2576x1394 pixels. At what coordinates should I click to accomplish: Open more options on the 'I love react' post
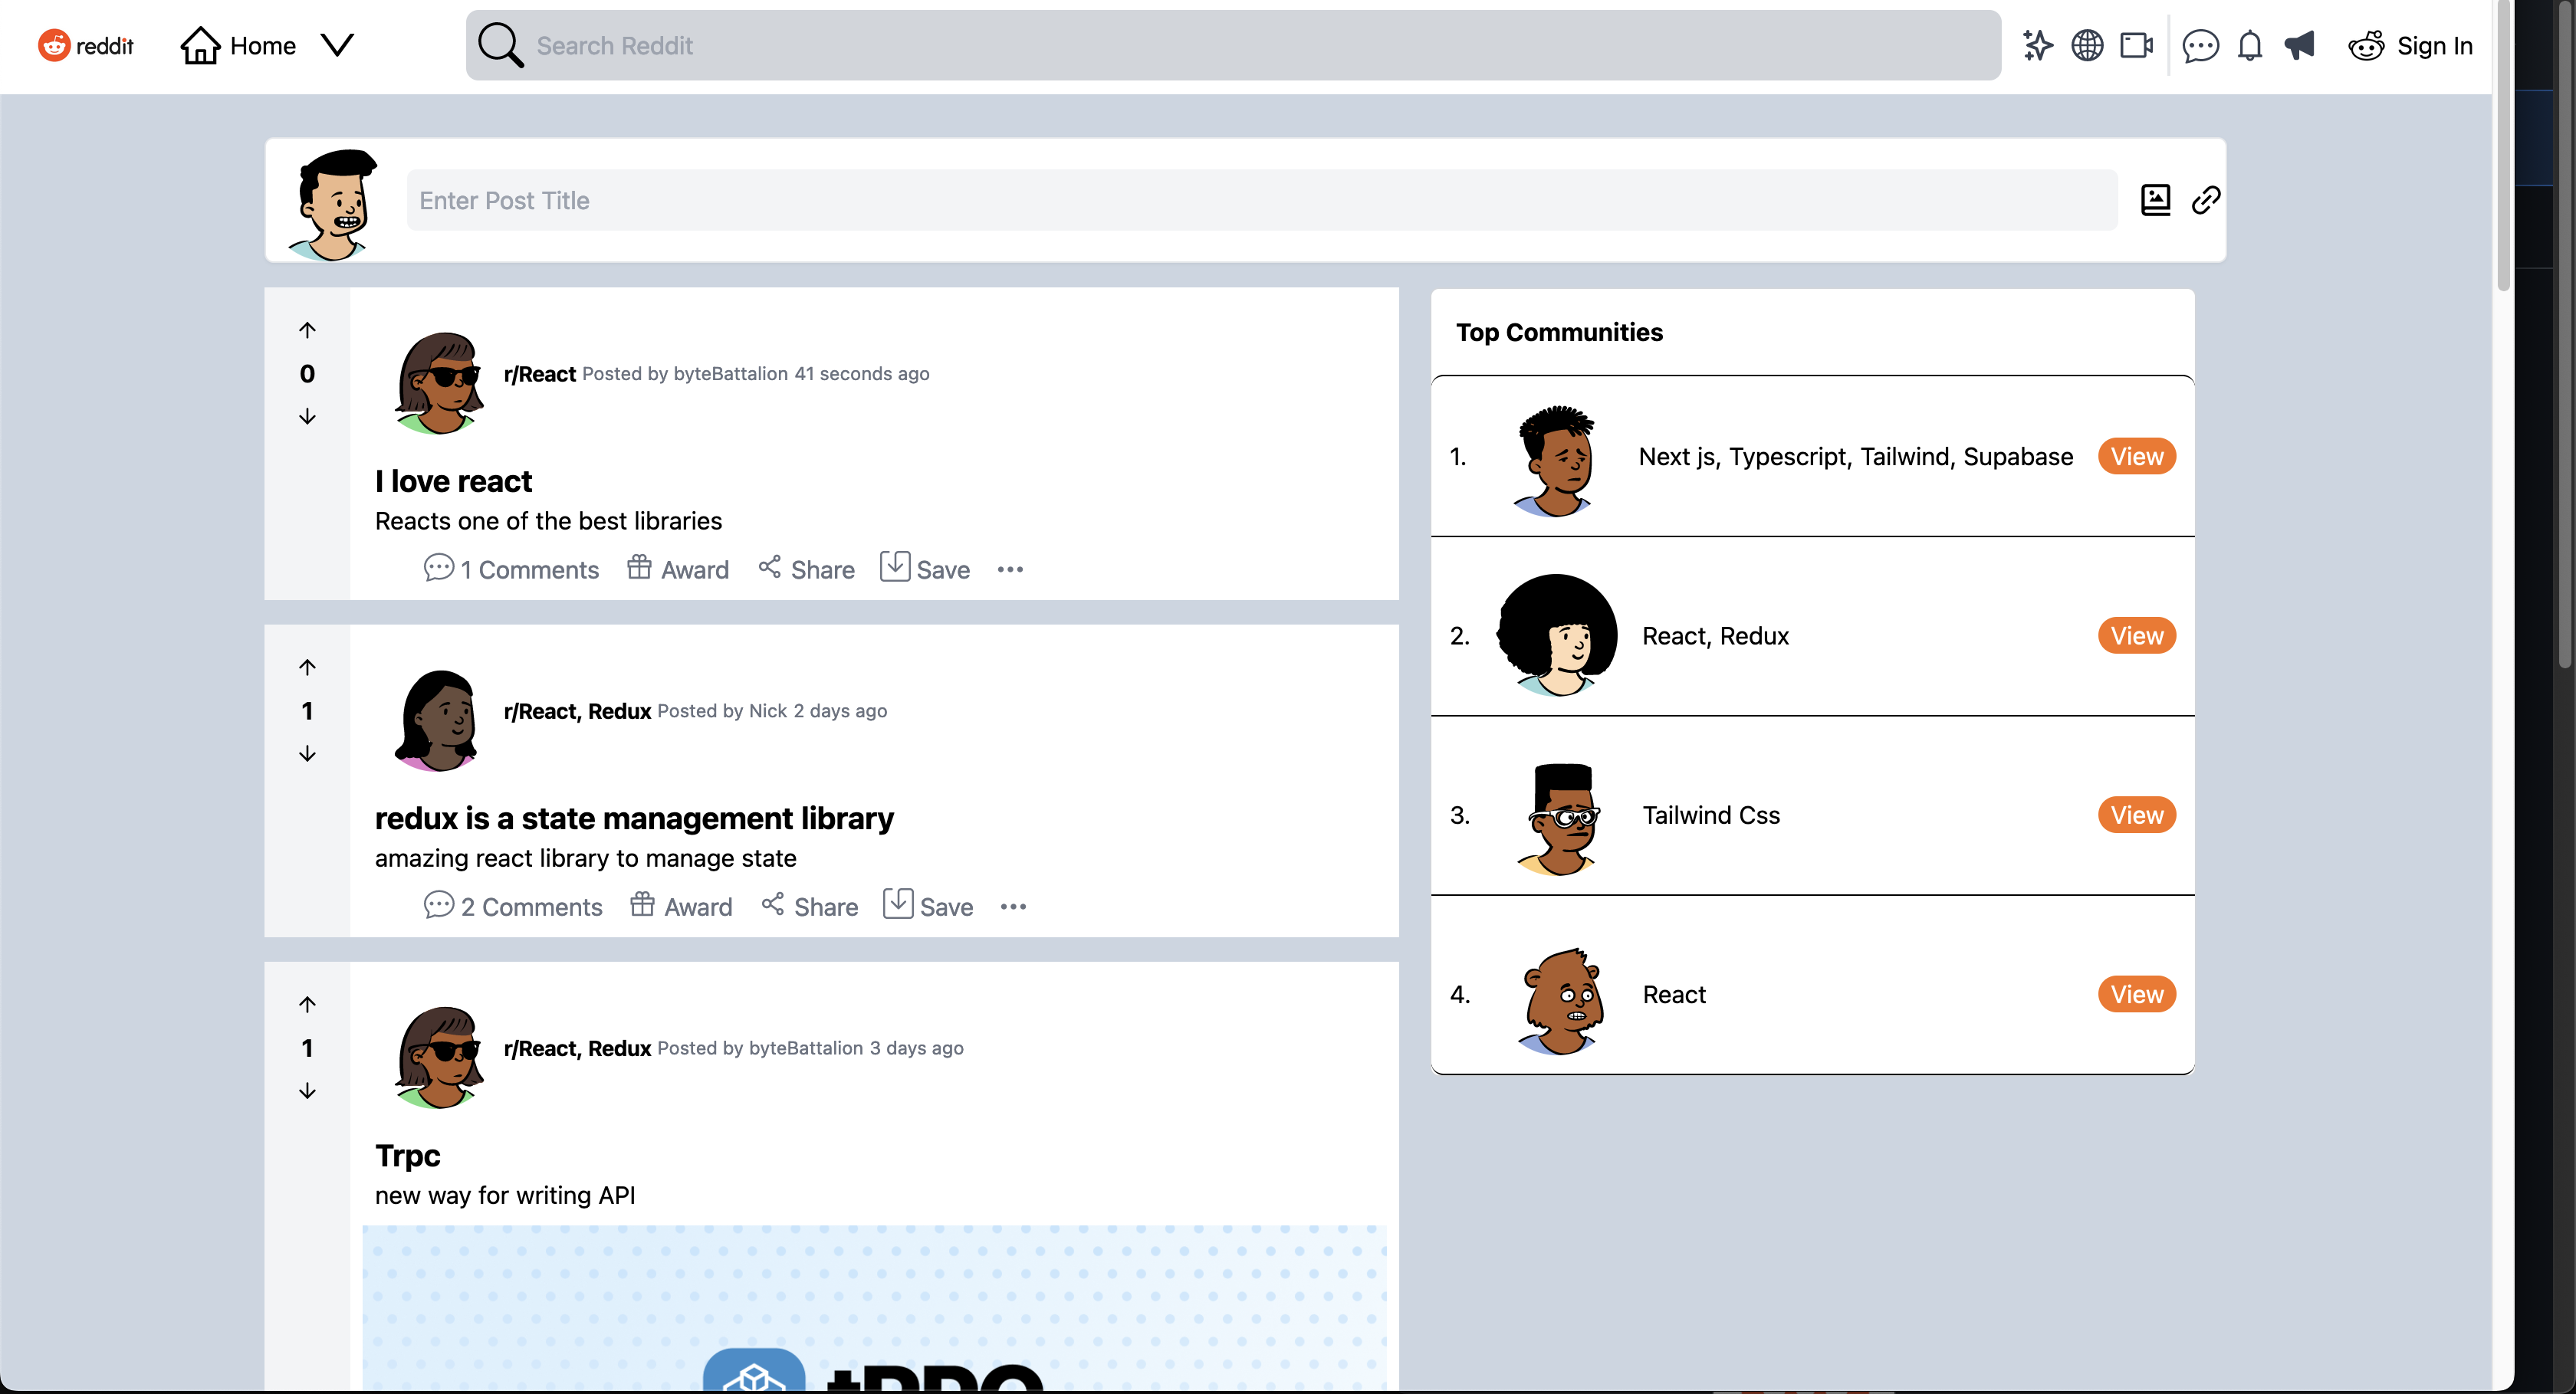(x=1010, y=569)
